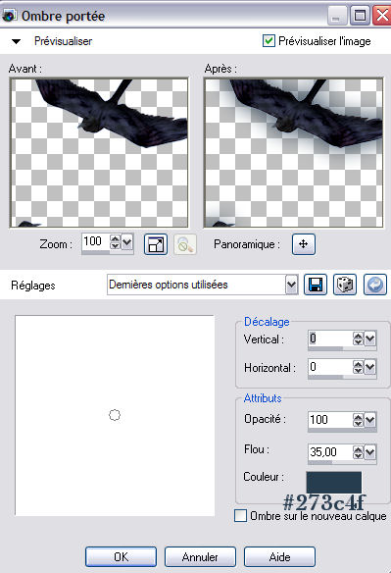This screenshot has width=391, height=573.
Task: Click the Aide button
Action: (279, 556)
